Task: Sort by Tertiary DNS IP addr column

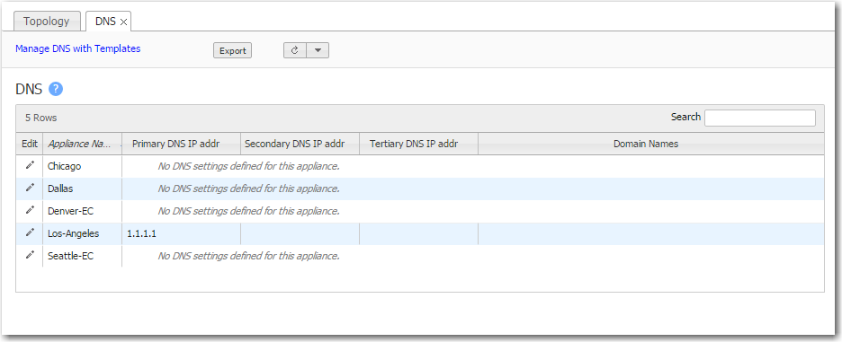Action: point(419,144)
